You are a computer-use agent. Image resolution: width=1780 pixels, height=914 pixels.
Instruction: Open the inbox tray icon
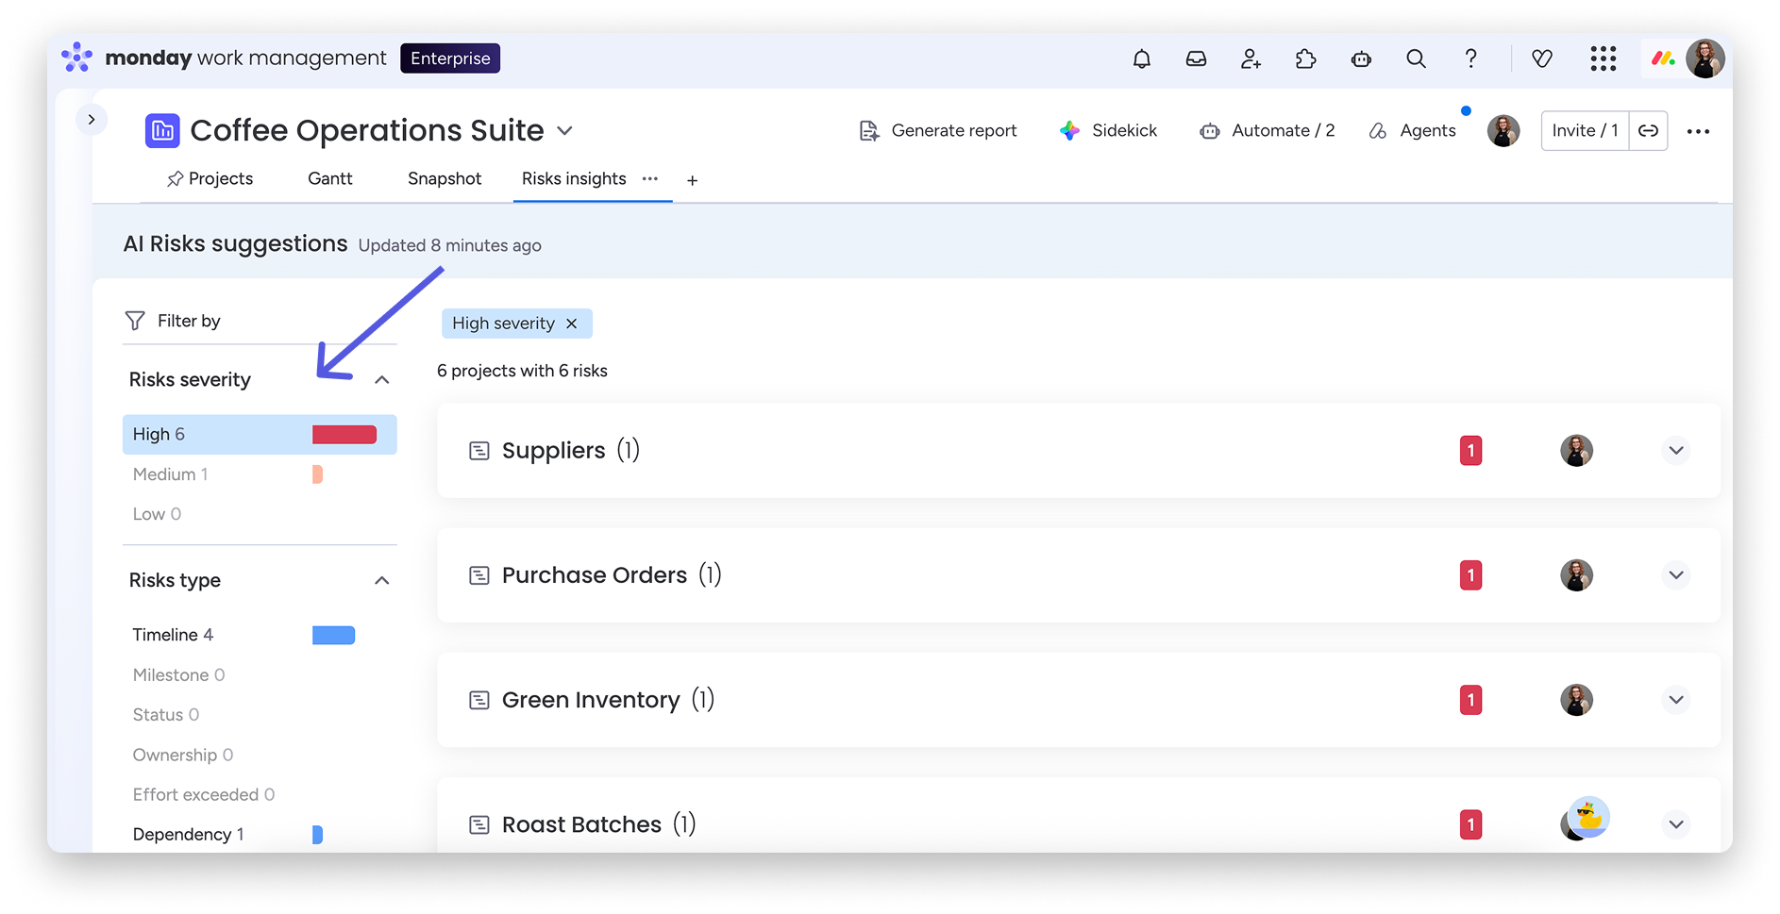click(1196, 58)
